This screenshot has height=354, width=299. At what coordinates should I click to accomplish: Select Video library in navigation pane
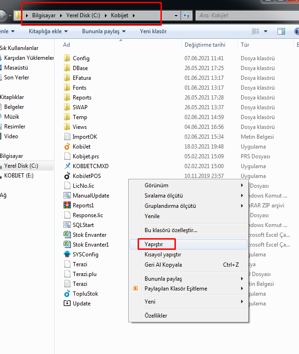11,136
